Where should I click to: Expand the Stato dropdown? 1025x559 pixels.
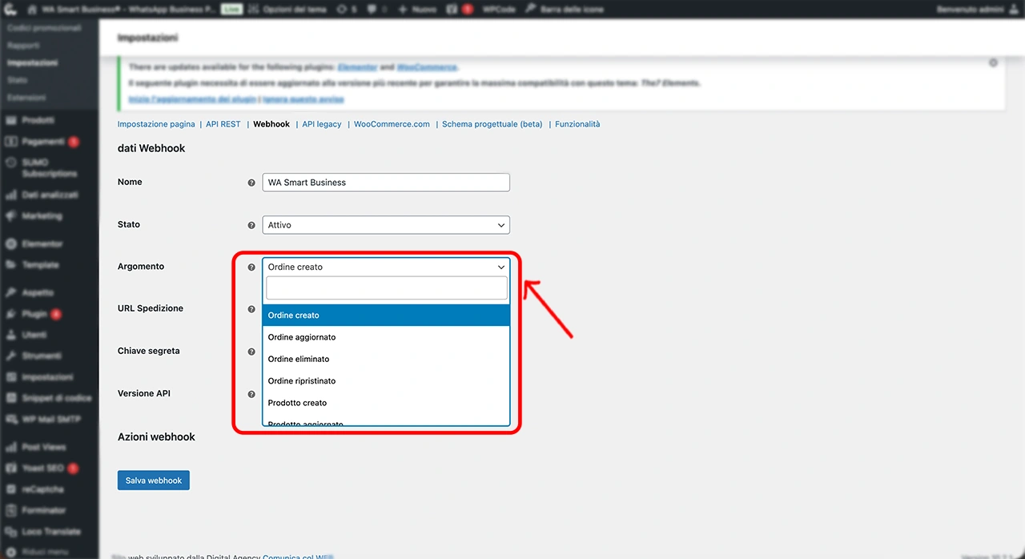(x=386, y=225)
